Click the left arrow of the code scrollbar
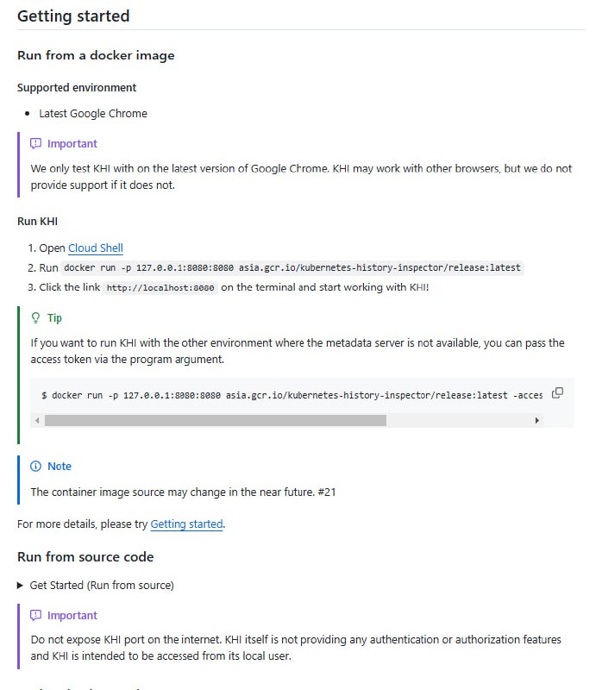Screen dimensions: 602x690 click(x=37, y=420)
